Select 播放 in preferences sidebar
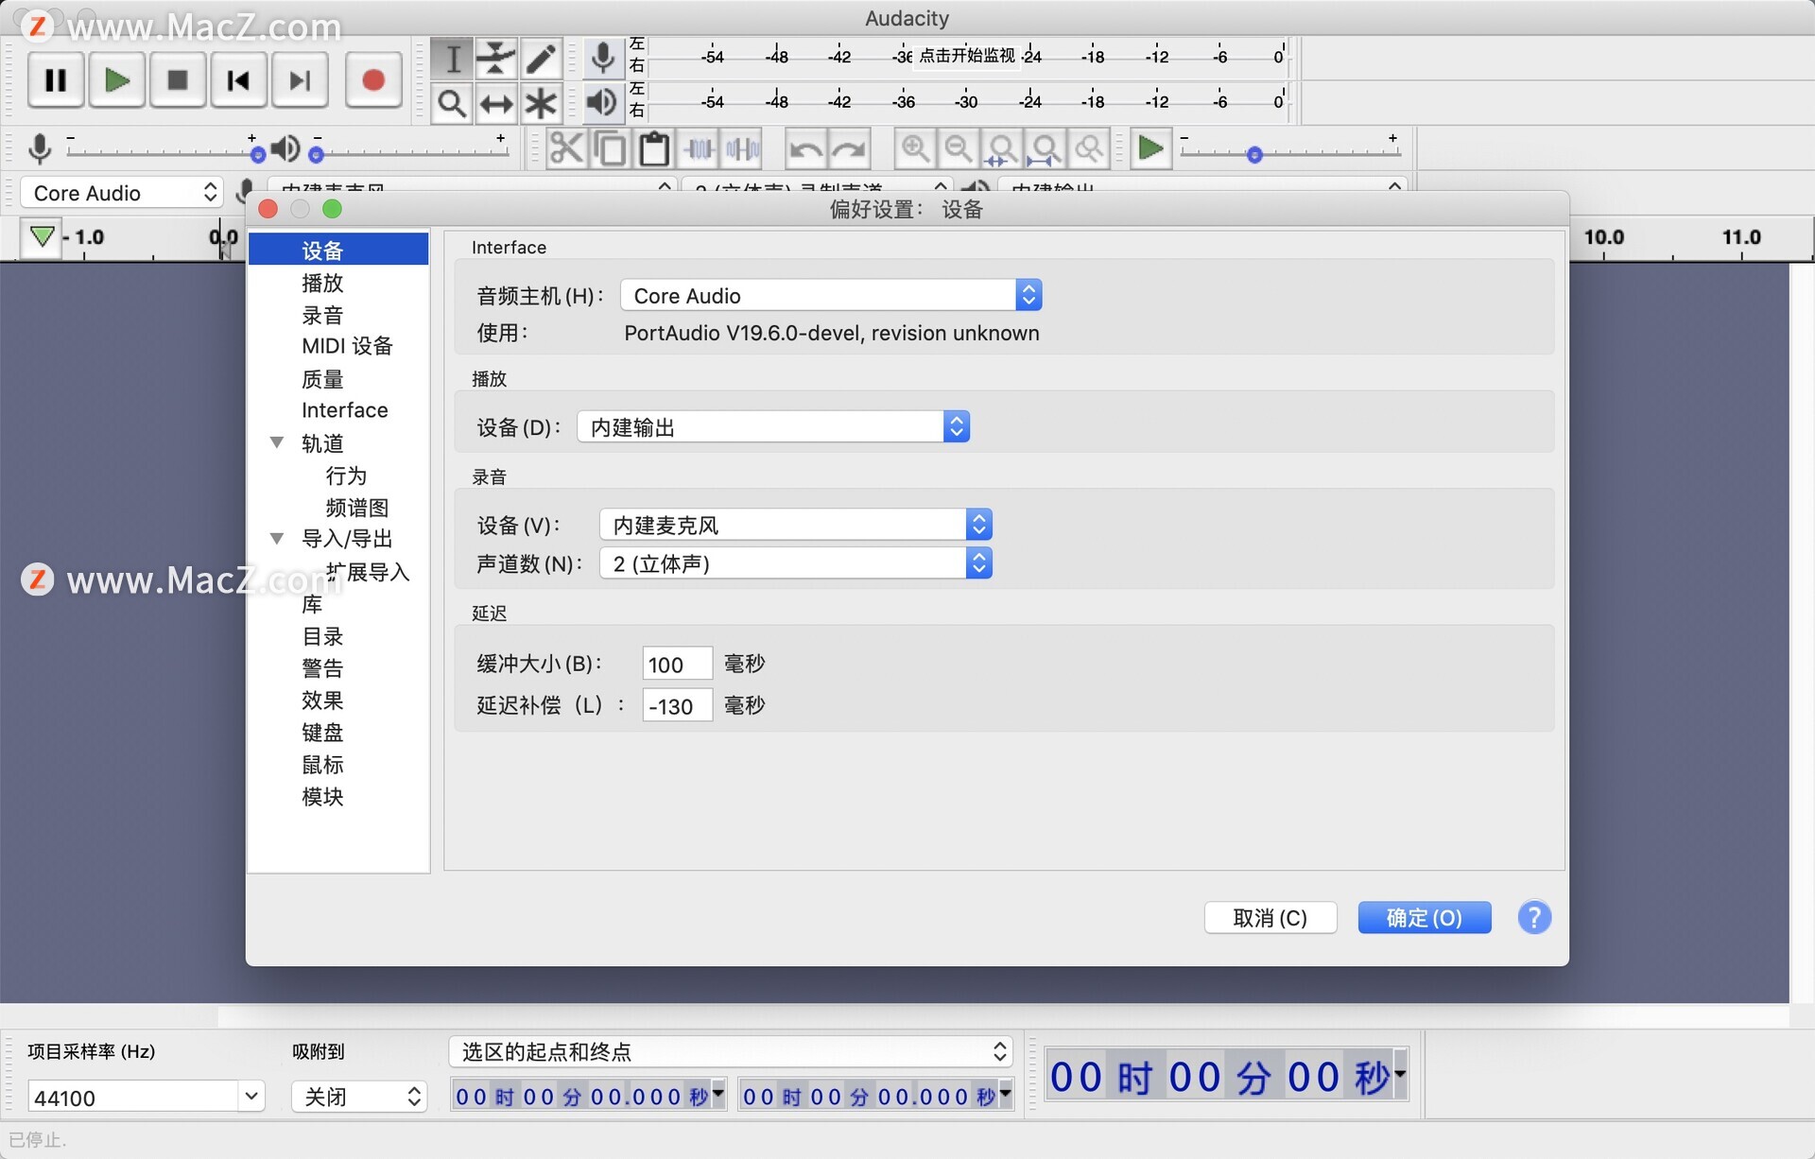The width and height of the screenshot is (1815, 1159). 322,283
